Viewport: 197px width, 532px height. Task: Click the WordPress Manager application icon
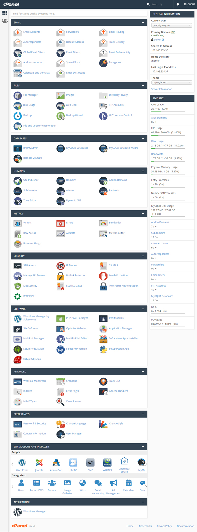(18, 512)
